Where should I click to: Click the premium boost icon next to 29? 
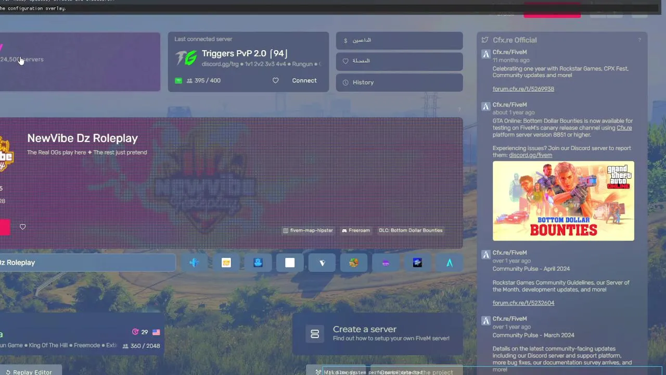click(x=135, y=332)
